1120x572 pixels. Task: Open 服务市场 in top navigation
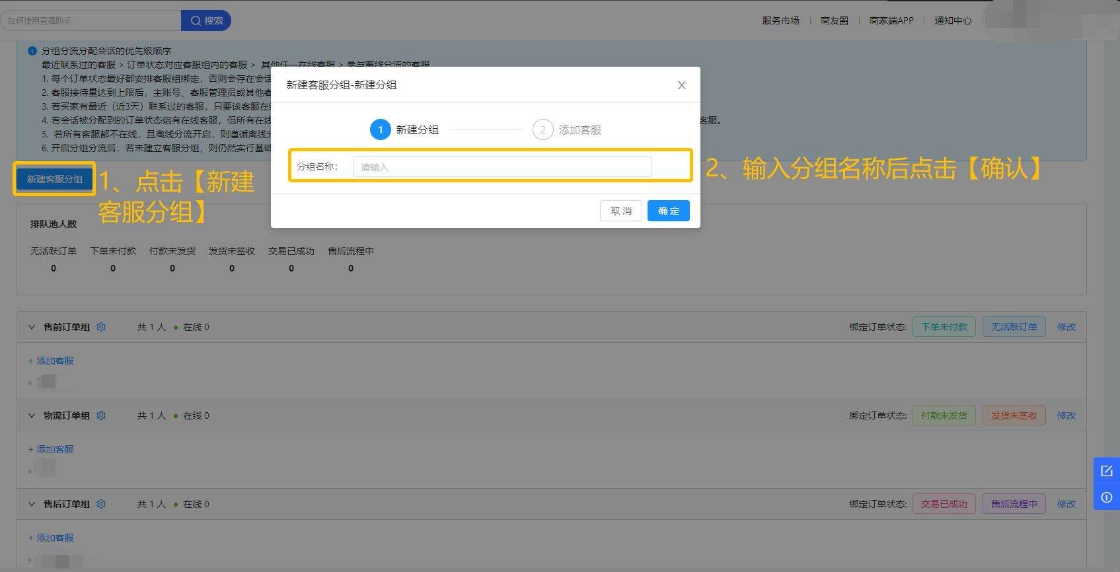(x=780, y=20)
